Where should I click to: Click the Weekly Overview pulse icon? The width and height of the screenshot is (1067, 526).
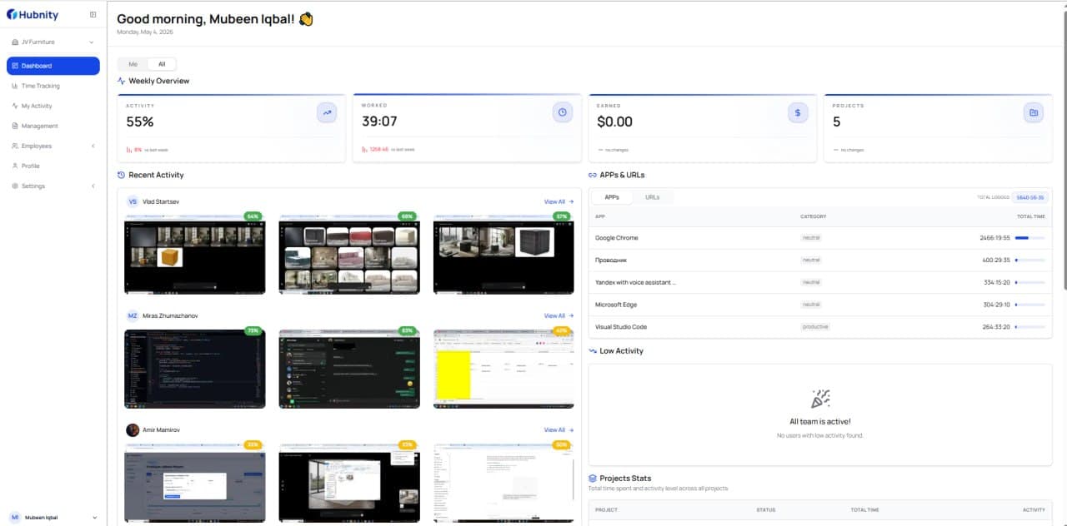[x=122, y=81]
